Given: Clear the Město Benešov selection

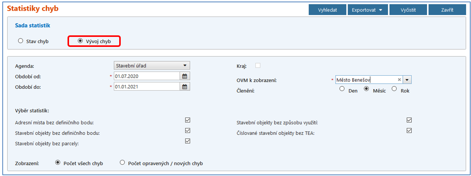Looking at the screenshot, I should [400, 80].
